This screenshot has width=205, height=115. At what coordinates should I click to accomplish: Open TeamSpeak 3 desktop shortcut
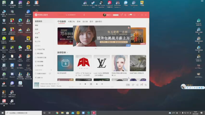click(134, 4)
